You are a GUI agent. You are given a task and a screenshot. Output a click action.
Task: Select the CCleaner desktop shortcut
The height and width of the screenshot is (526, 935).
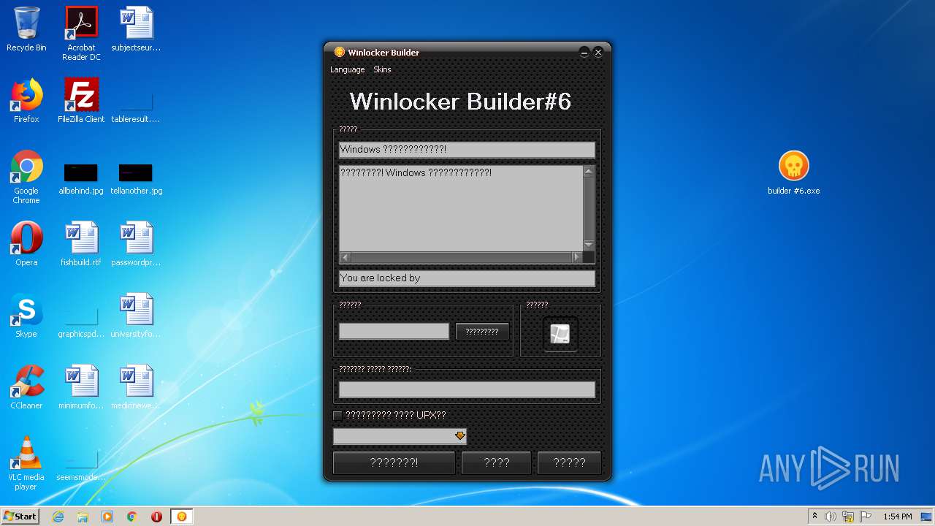(26, 386)
